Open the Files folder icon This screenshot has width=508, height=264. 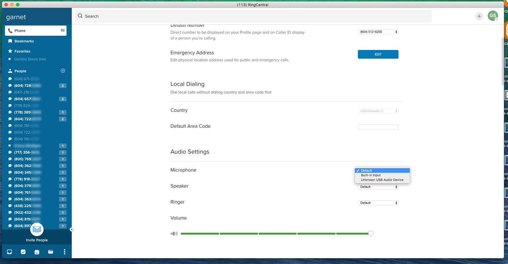51,252
